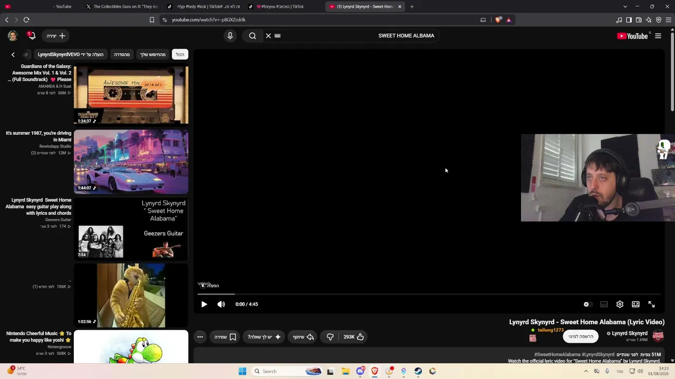
Task: Switch to the Collectibles Guru X tab
Action: (x=122, y=6)
